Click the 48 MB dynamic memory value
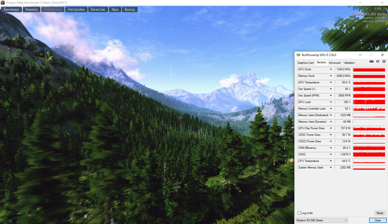388x224 pixels. pos(343,122)
